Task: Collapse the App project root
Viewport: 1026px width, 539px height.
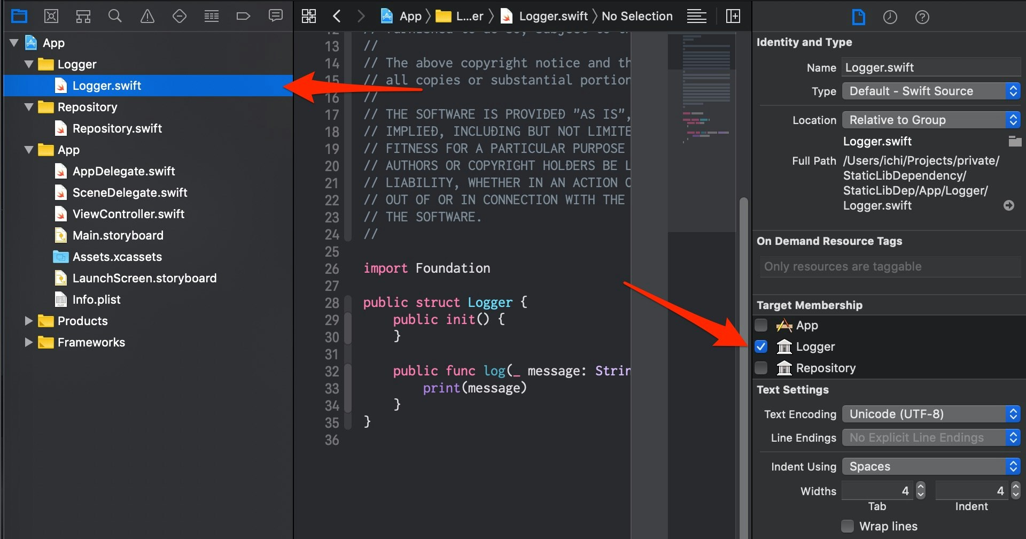Action: pyautogui.click(x=14, y=43)
